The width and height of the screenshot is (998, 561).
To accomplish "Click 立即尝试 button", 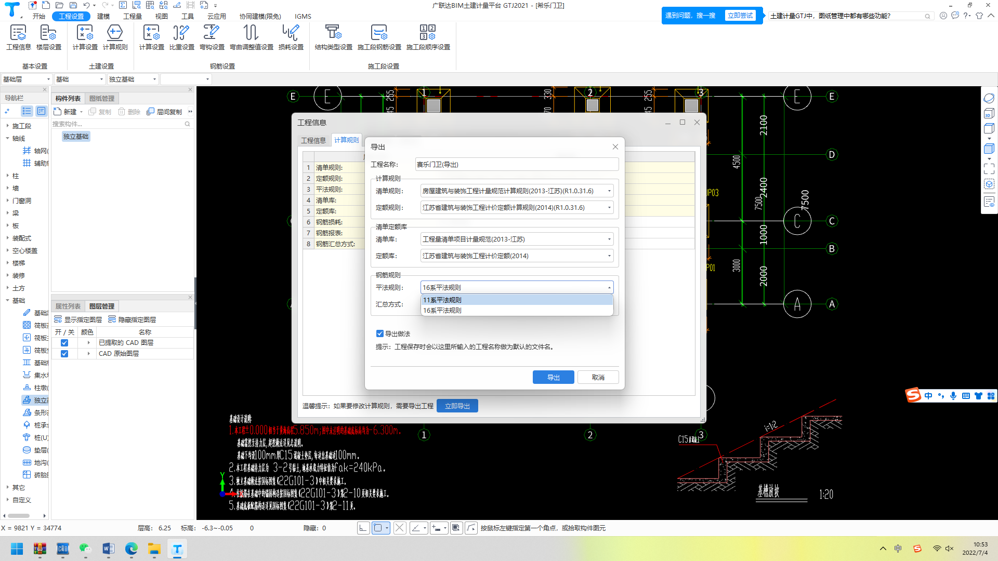I will (x=740, y=16).
